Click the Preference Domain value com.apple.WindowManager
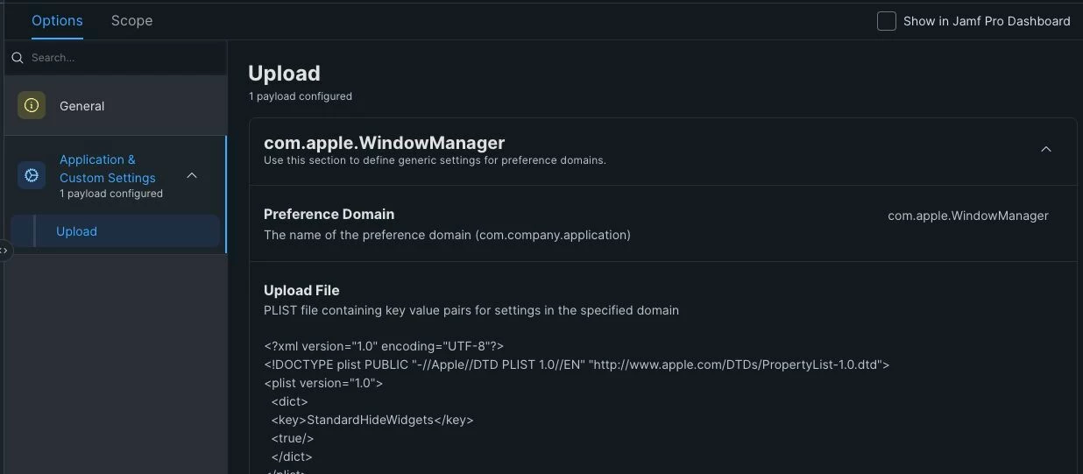Viewport: 1083px width, 474px height. pyautogui.click(x=967, y=216)
